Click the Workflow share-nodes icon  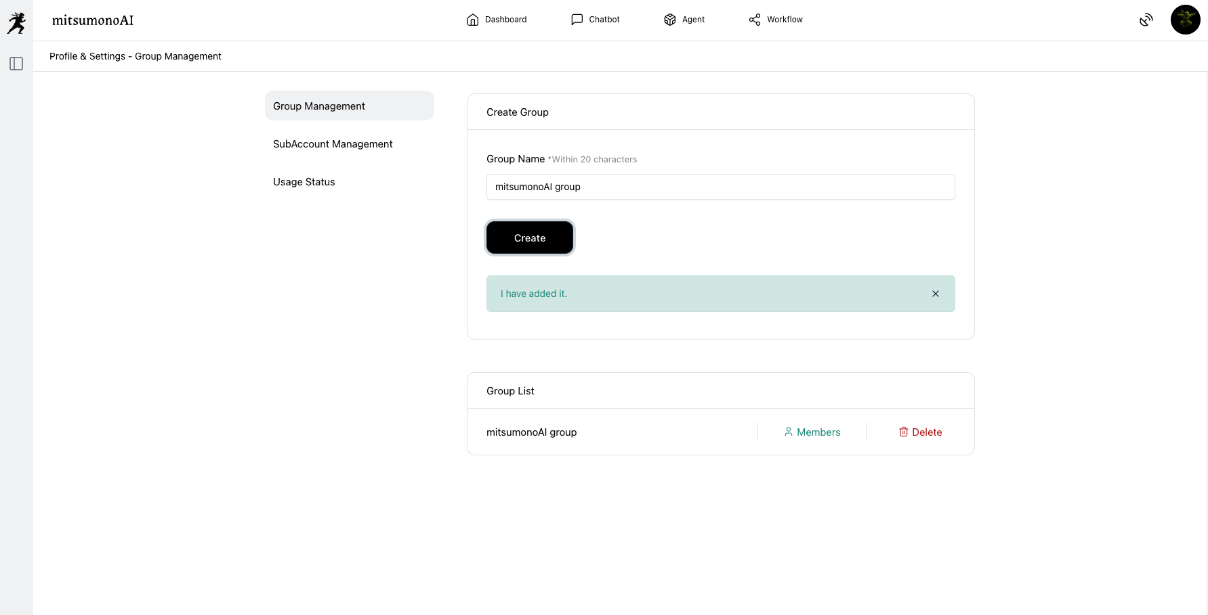pos(755,20)
